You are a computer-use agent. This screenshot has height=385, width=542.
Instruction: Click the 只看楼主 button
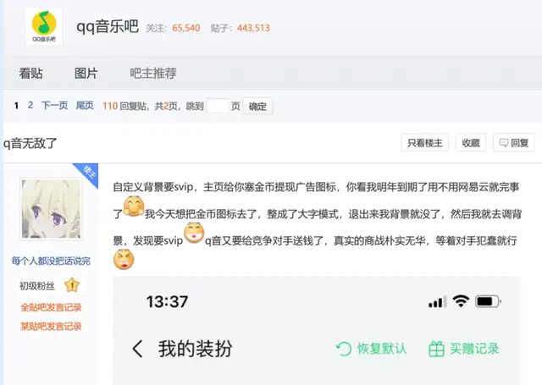click(x=425, y=143)
